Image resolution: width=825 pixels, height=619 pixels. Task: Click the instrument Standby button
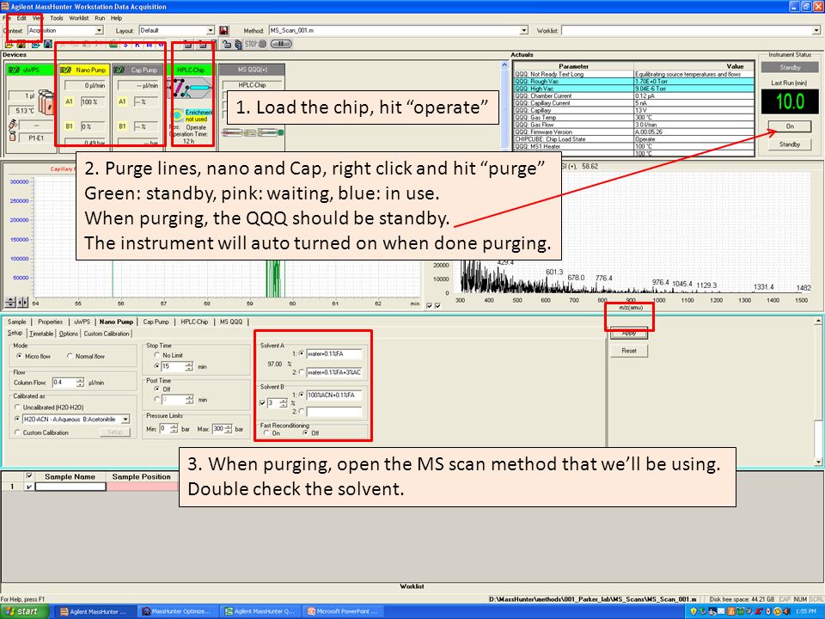[789, 144]
